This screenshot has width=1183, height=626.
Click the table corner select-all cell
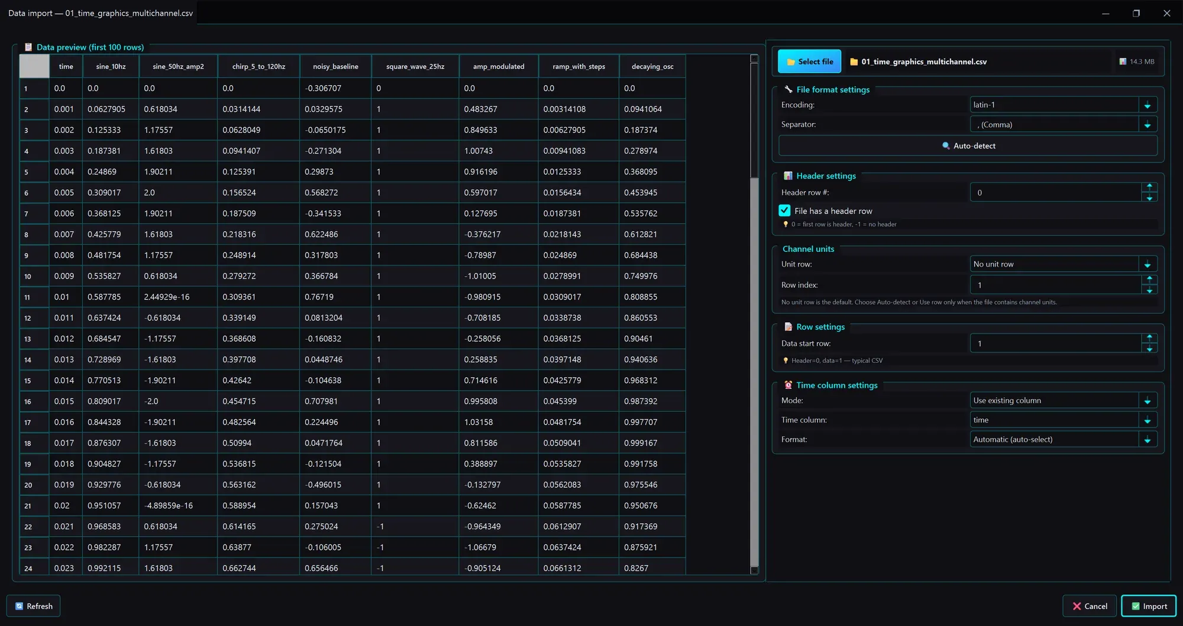(x=34, y=66)
